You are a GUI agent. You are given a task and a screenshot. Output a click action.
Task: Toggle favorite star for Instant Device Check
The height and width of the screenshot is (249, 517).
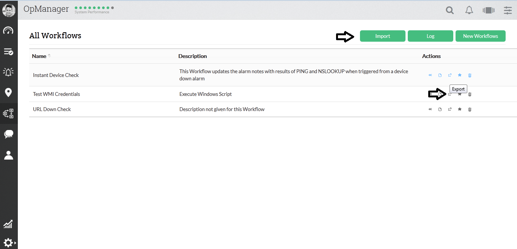(460, 75)
